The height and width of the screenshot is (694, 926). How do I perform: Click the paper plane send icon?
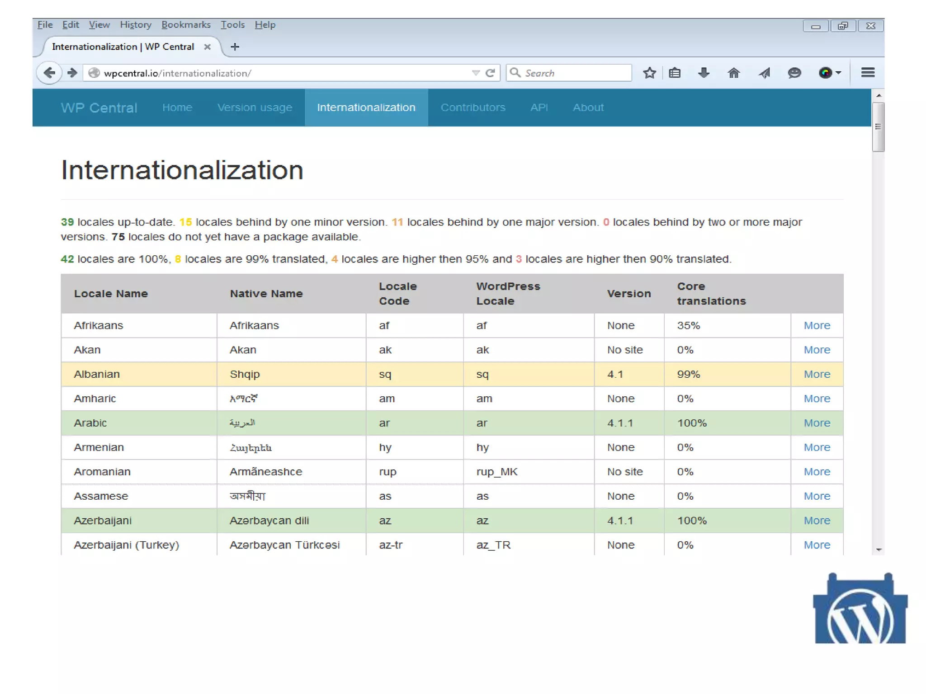(x=764, y=73)
